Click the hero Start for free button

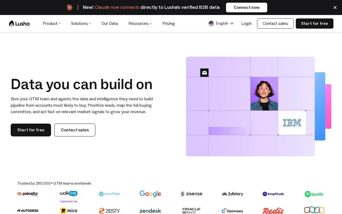31,130
